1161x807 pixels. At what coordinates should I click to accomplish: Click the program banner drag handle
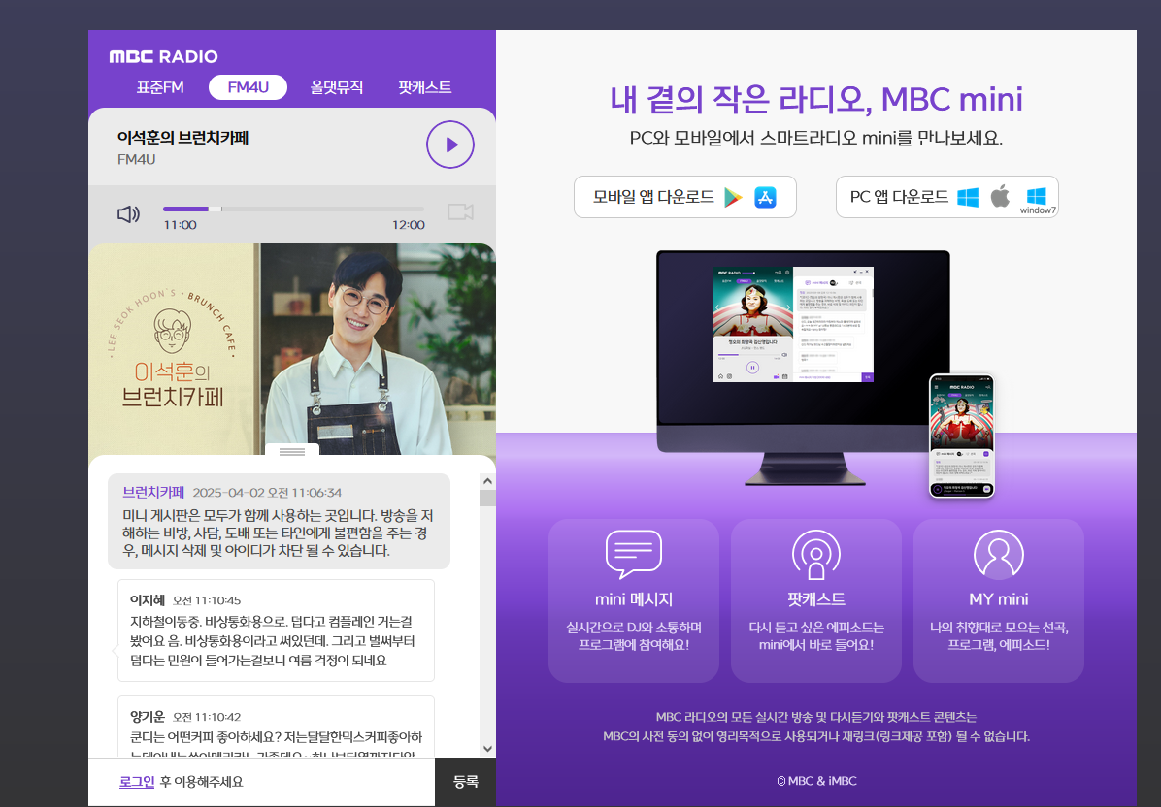click(x=292, y=451)
